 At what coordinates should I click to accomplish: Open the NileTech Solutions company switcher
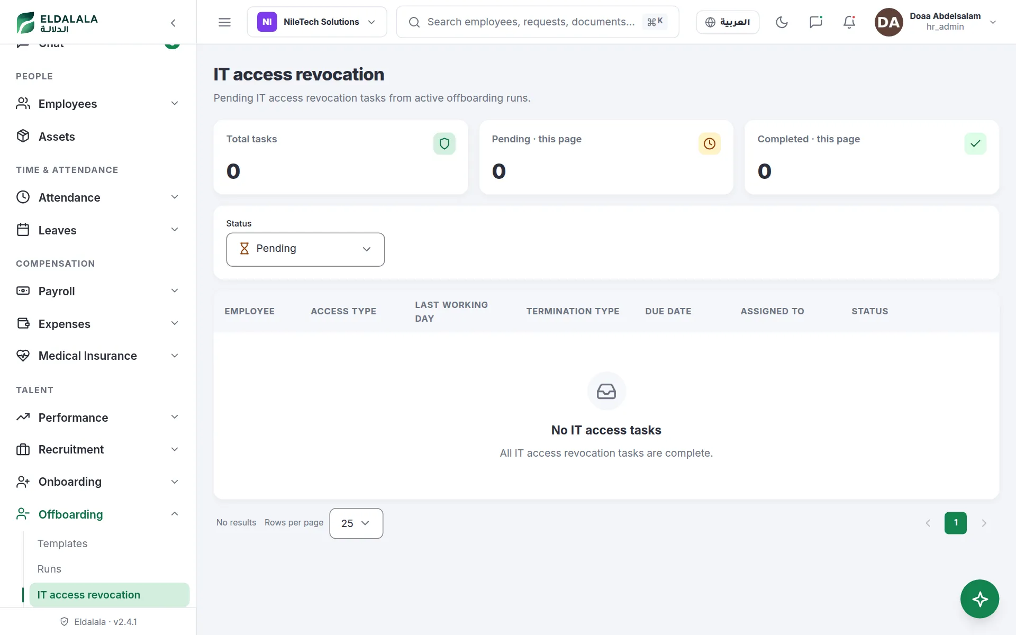point(317,22)
